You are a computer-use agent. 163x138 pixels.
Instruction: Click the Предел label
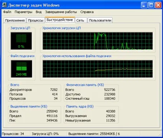tap(15, 116)
